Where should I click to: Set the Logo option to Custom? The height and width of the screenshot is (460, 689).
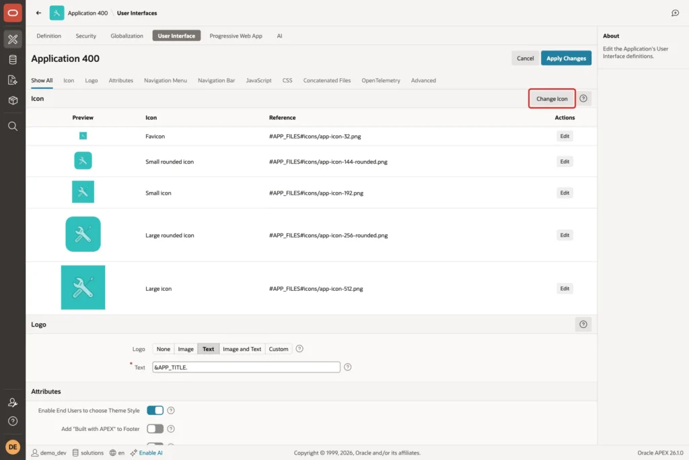[x=279, y=349]
